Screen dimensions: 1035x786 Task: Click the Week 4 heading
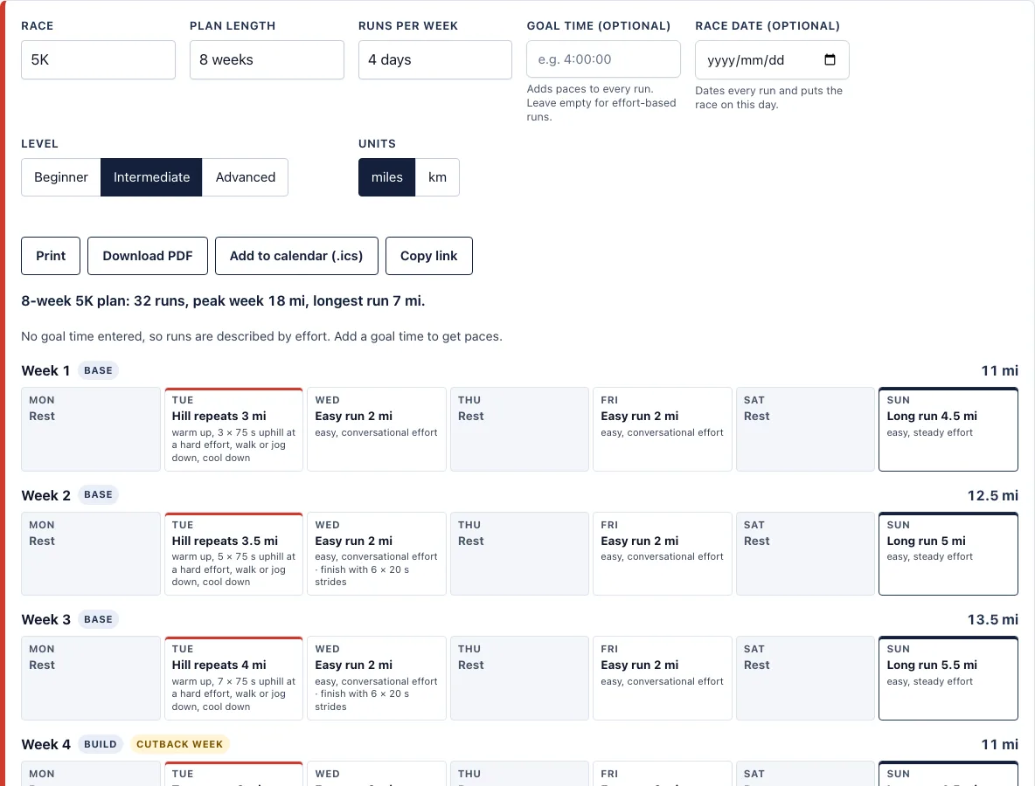coord(45,744)
